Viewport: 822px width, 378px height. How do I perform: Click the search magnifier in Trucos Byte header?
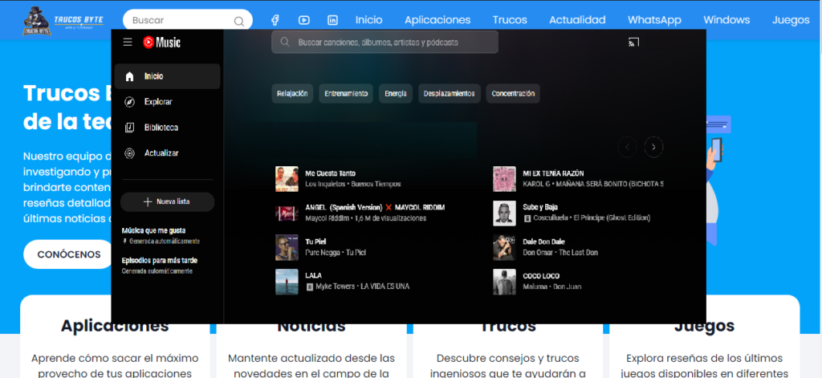click(x=239, y=22)
